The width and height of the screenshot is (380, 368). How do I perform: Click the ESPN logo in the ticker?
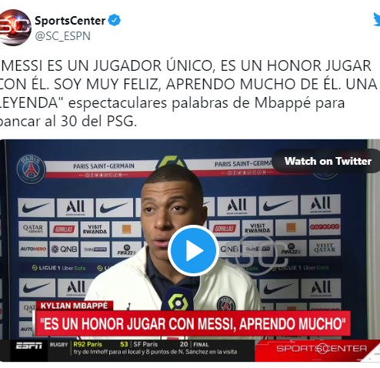(28, 346)
